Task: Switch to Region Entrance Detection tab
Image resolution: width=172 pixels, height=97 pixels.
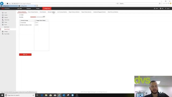Action: coord(74,12)
